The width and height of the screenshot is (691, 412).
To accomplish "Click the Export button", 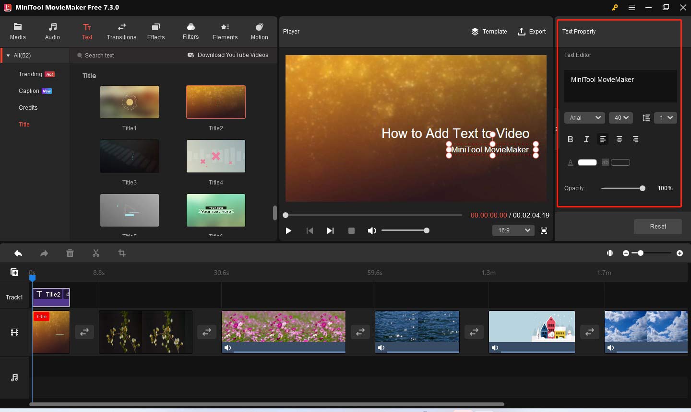I will coord(532,32).
